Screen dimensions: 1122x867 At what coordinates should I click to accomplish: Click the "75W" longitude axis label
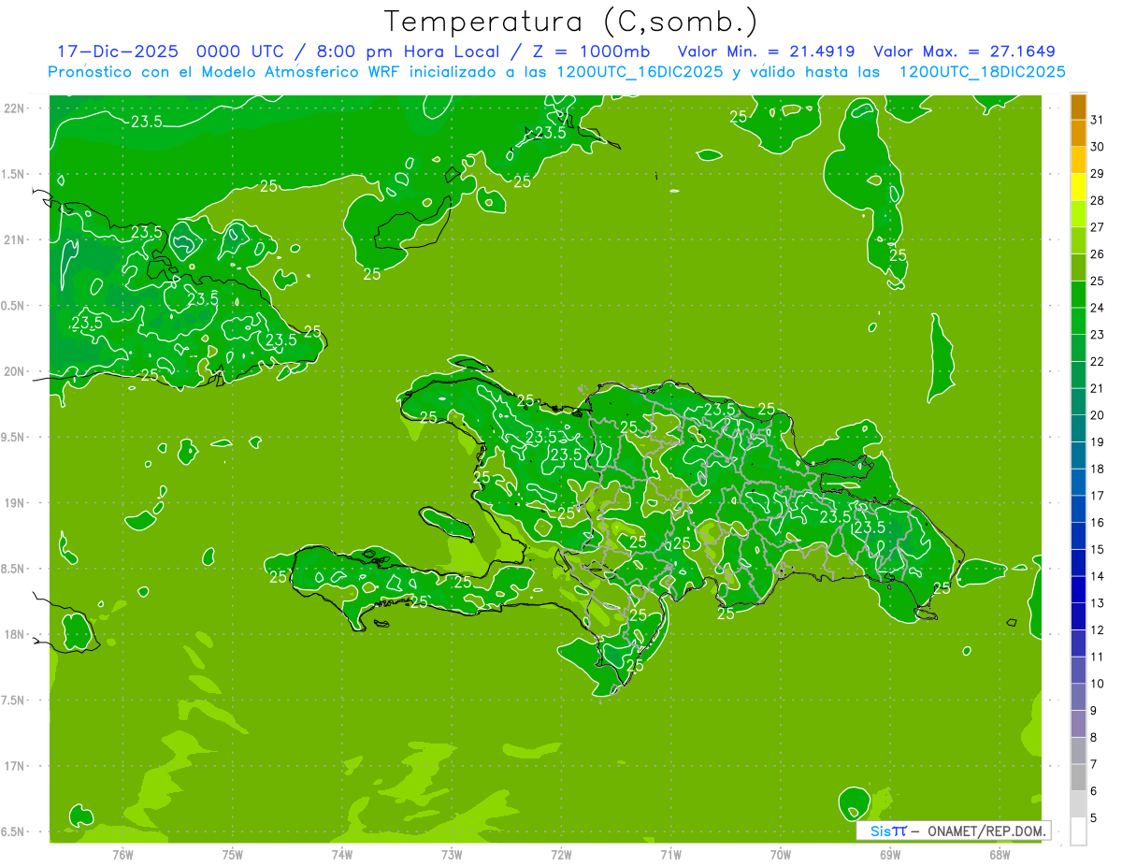pyautogui.click(x=232, y=854)
